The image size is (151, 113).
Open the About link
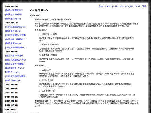coord(102,6)
